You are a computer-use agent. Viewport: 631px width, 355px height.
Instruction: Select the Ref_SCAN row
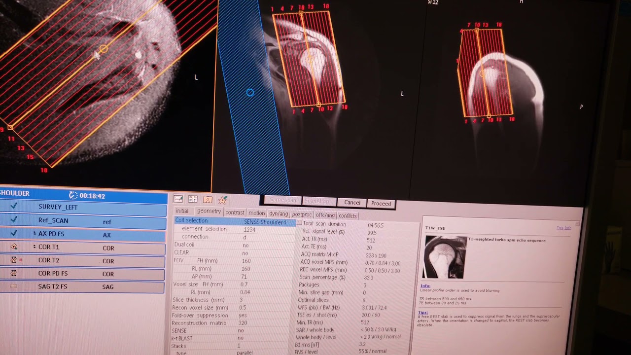83,220
